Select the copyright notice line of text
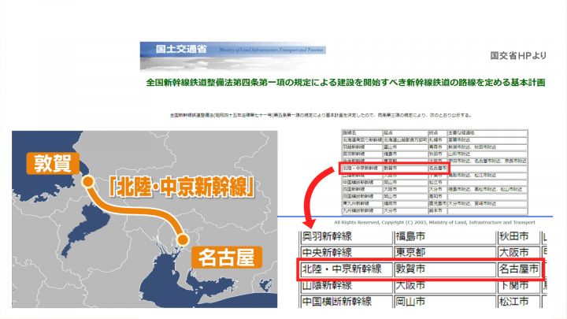 coord(434,222)
